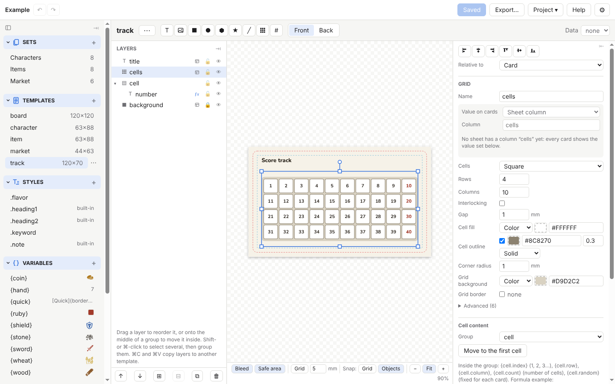The image size is (615, 384).
Task: Select the Rectangle shape tool
Action: click(194, 30)
